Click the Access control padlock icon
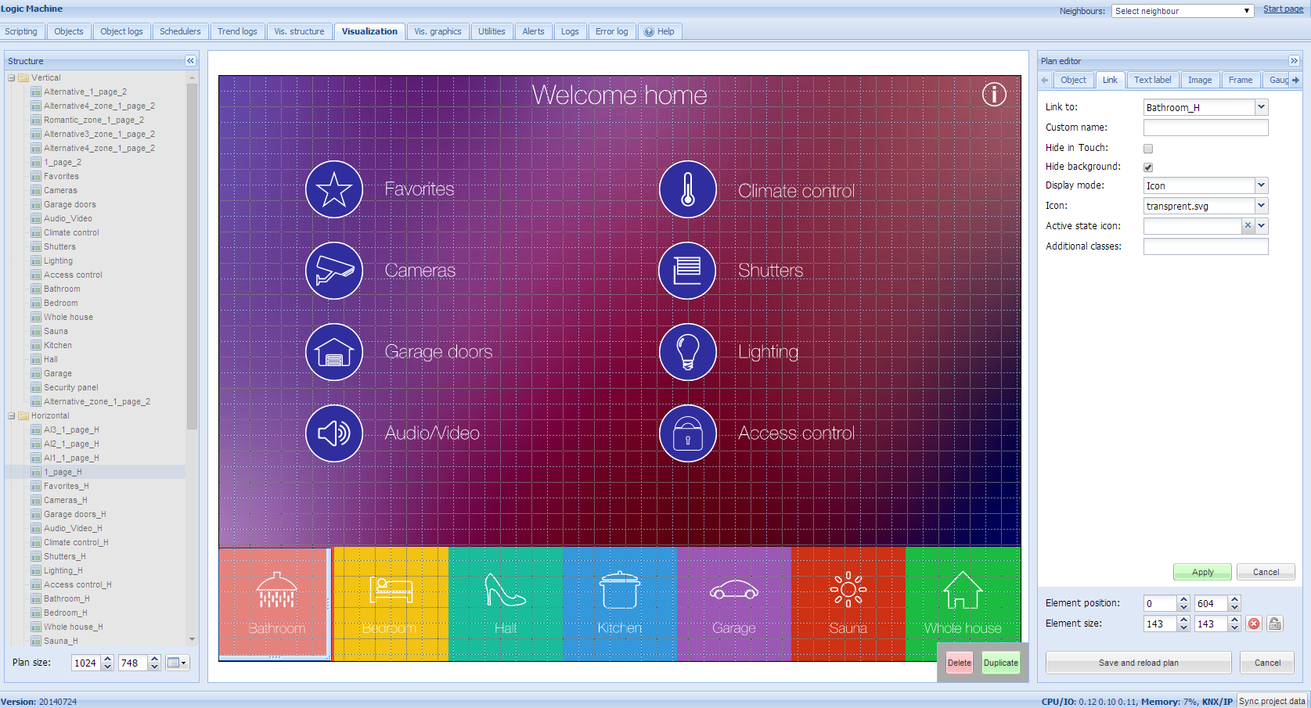 tap(688, 433)
